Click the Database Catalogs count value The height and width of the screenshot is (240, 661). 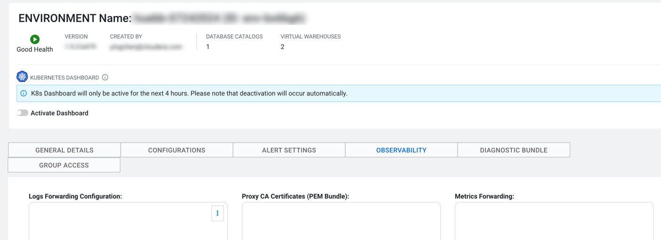(x=208, y=47)
